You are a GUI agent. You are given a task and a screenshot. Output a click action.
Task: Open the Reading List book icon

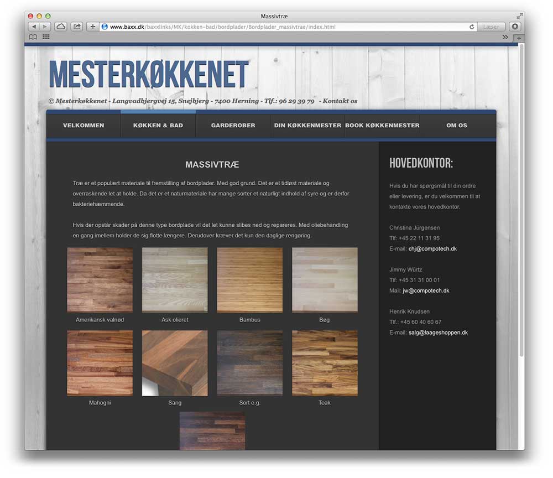pyautogui.click(x=33, y=37)
